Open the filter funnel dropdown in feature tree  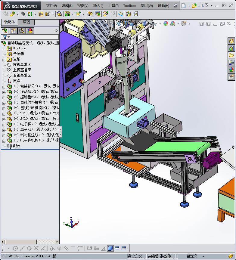(x=6, y=37)
